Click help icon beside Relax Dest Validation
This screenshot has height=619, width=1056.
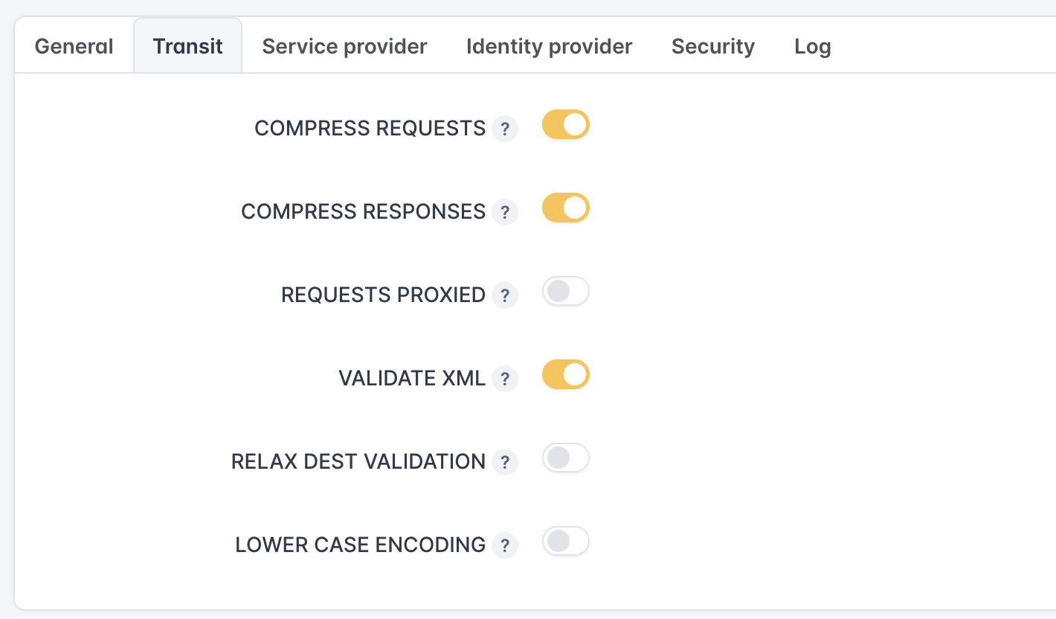pos(505,462)
